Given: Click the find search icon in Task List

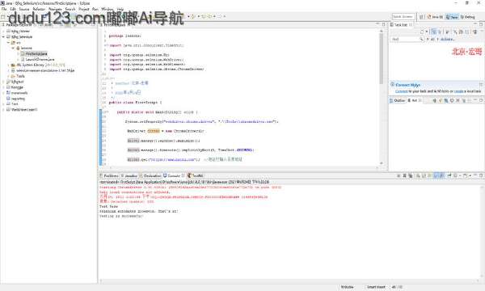Looking at the screenshot, I should [x=421, y=40].
